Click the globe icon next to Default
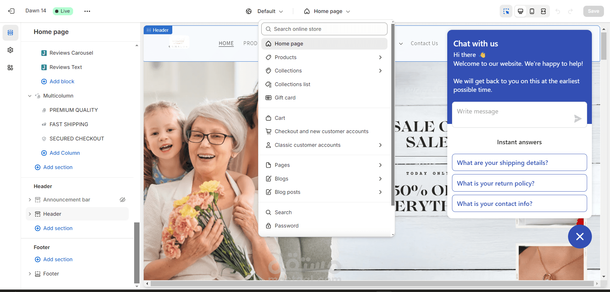The image size is (610, 292). pyautogui.click(x=249, y=11)
